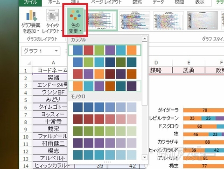The width and height of the screenshot is (224, 169).
Task: Select row 1 header
Action: click(26, 71)
